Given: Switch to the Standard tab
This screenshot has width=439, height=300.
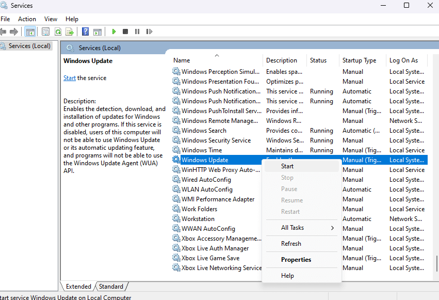Looking at the screenshot, I should click(111, 287).
